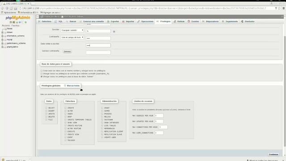Check the SELECT privilege checkbox
The width and height of the screenshot is (286, 161).
click(46, 108)
